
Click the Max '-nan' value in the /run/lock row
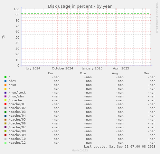point(152,93)
